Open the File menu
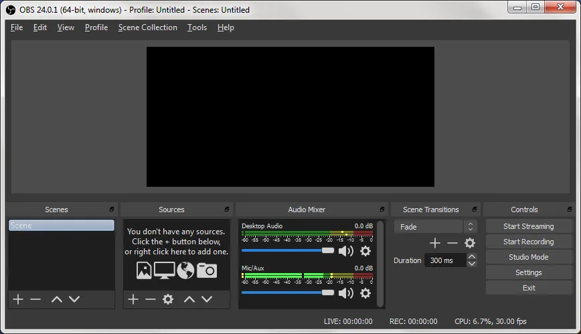Viewport: 581px width, 334px height. coord(17,27)
